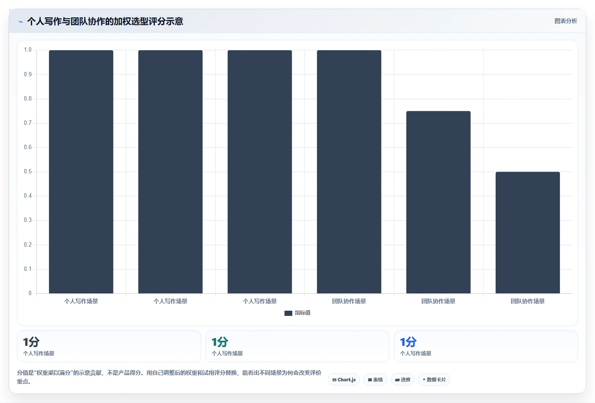This screenshot has width=595, height=403.
Task: Open the Chart.js chip
Action: tap(344, 380)
